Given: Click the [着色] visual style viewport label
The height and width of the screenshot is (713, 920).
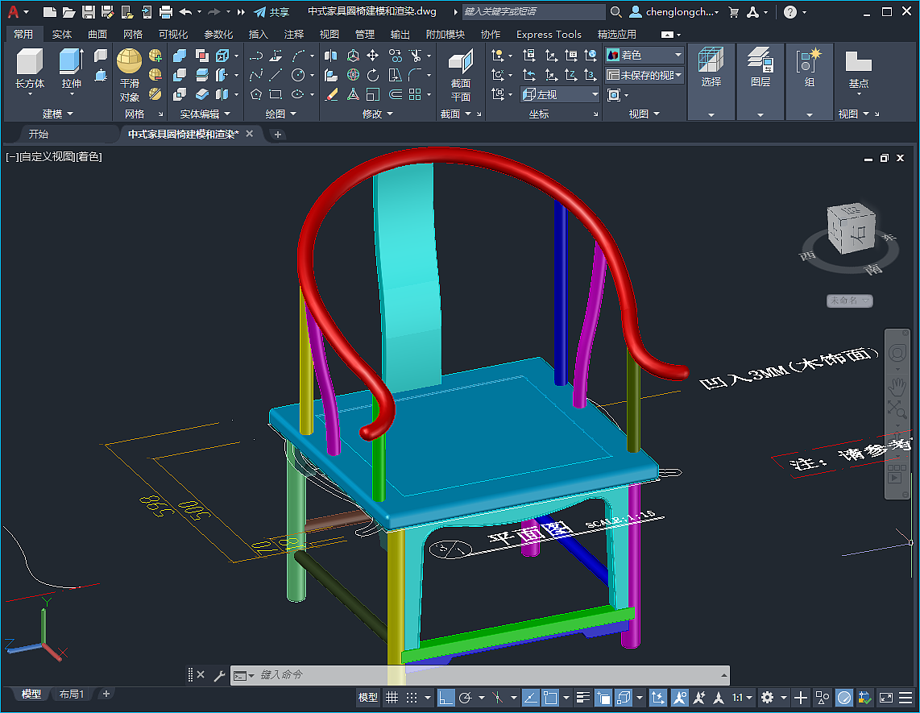Looking at the screenshot, I should pyautogui.click(x=89, y=156).
